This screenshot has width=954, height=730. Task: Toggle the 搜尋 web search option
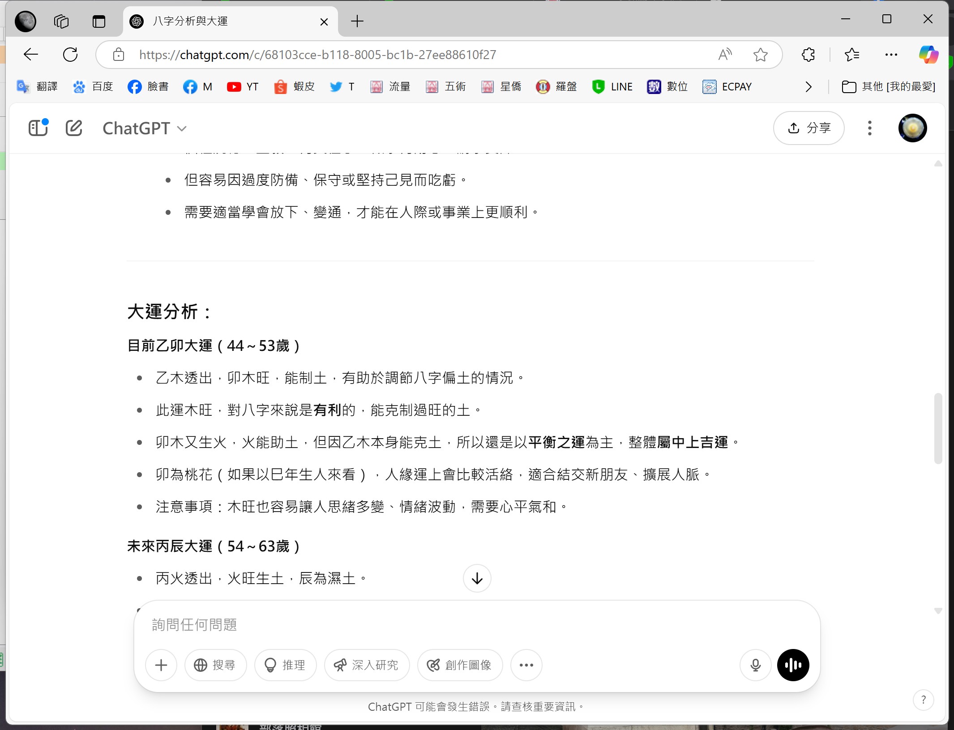point(215,665)
